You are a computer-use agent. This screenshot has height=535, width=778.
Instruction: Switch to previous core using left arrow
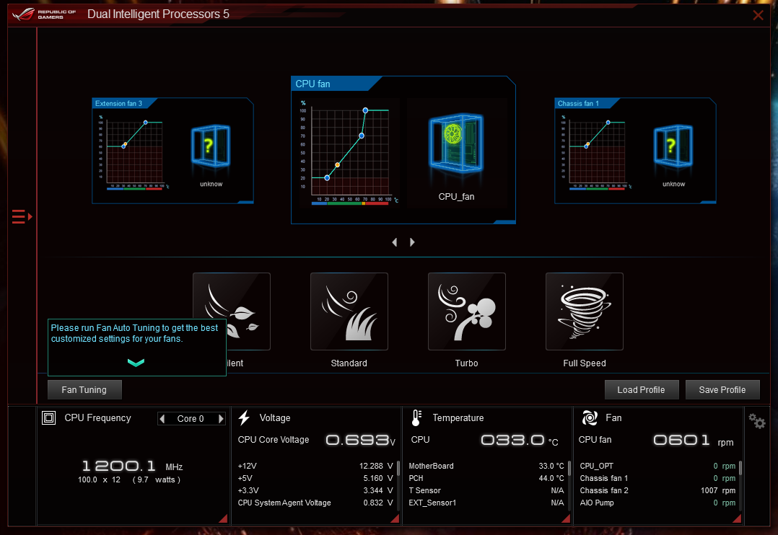(162, 419)
